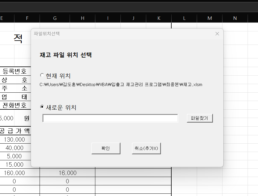Screen dimensions: 258x196
Task: Select column M header
Action: click(x=210, y=18)
